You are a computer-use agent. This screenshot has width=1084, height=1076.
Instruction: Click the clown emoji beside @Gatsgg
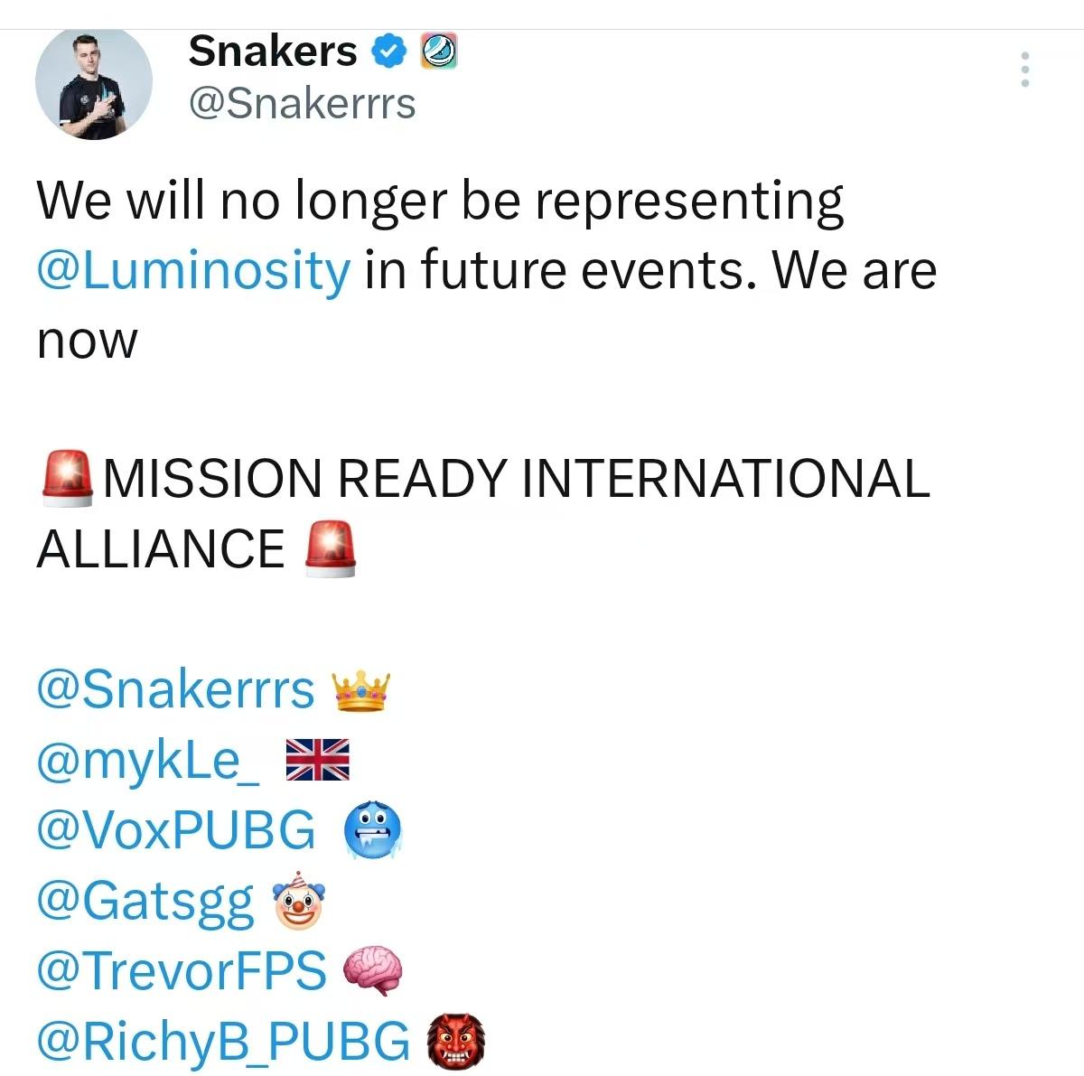298,901
